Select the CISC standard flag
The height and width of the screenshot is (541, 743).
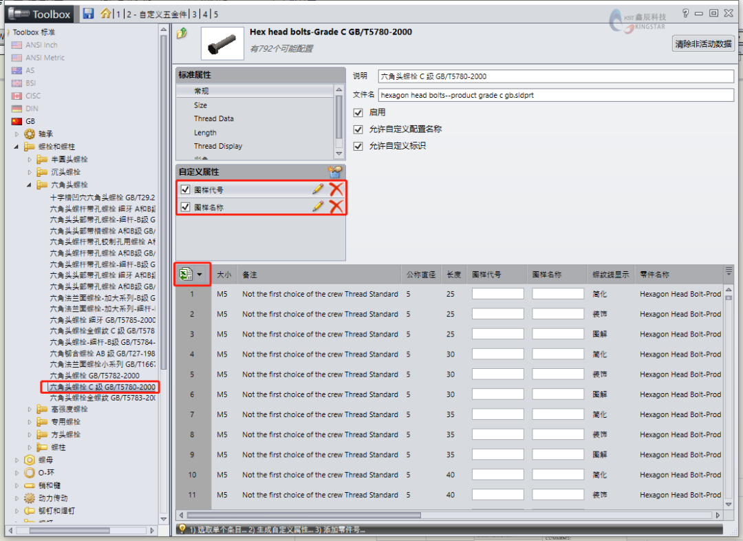pyautogui.click(x=17, y=96)
